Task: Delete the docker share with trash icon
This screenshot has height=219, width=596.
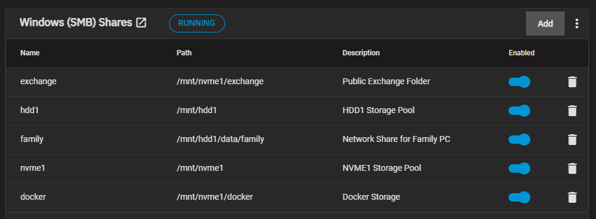Action: pos(572,197)
